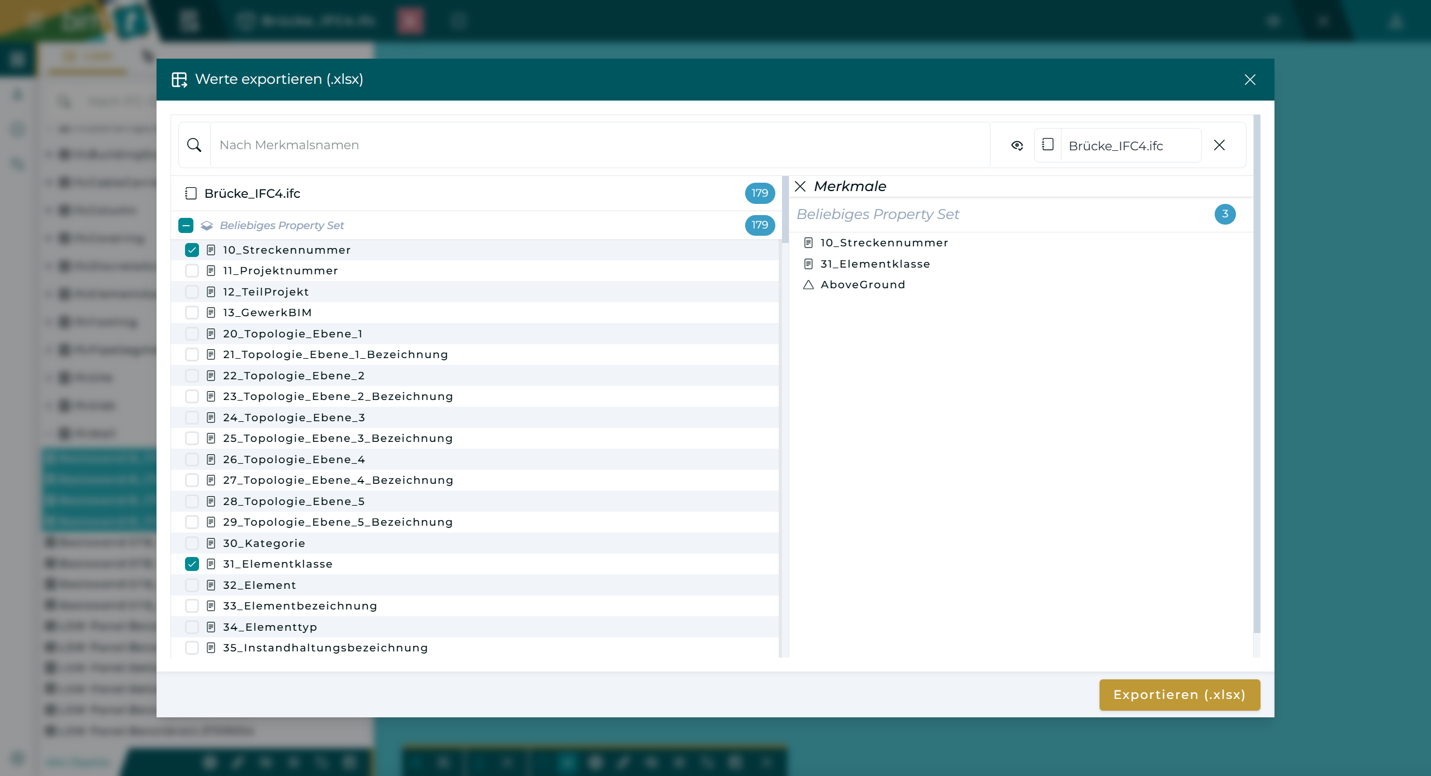Collapse the Brücke_IFC4.ifc file row
This screenshot has width=1431, height=776.
[252, 193]
